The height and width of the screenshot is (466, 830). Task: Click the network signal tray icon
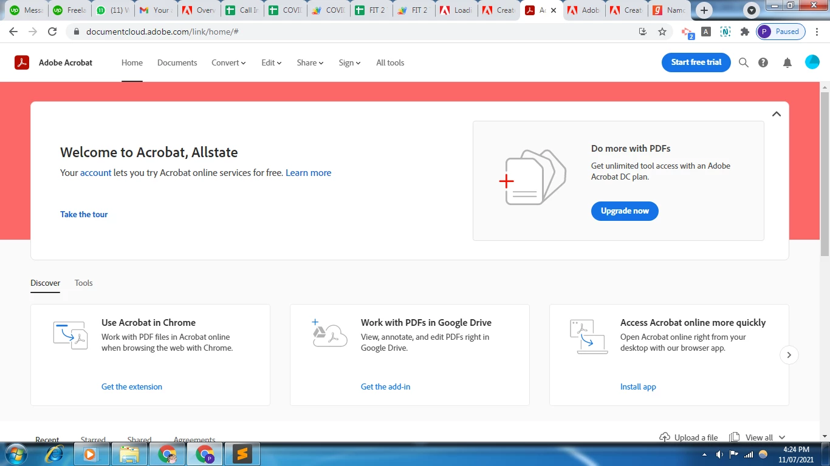point(749,454)
